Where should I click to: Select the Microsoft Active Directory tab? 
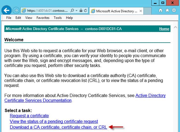(116, 11)
